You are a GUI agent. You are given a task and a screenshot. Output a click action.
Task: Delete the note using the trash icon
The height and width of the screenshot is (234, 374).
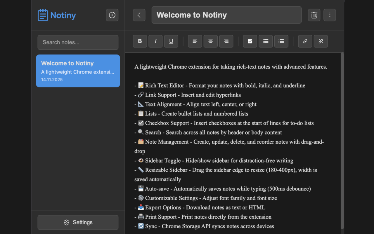314,15
